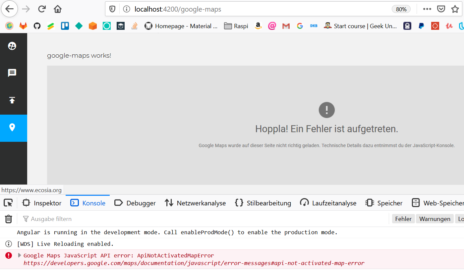464x270 pixels.
Task: Click the gray exclamation error icon
Action: (327, 110)
